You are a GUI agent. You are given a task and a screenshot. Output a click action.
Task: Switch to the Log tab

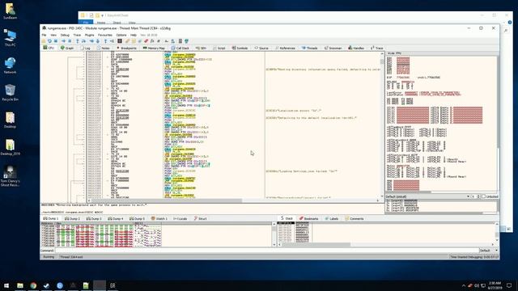tap(85, 48)
